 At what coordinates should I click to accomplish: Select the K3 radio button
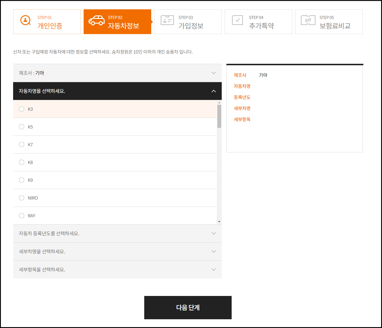pos(22,109)
